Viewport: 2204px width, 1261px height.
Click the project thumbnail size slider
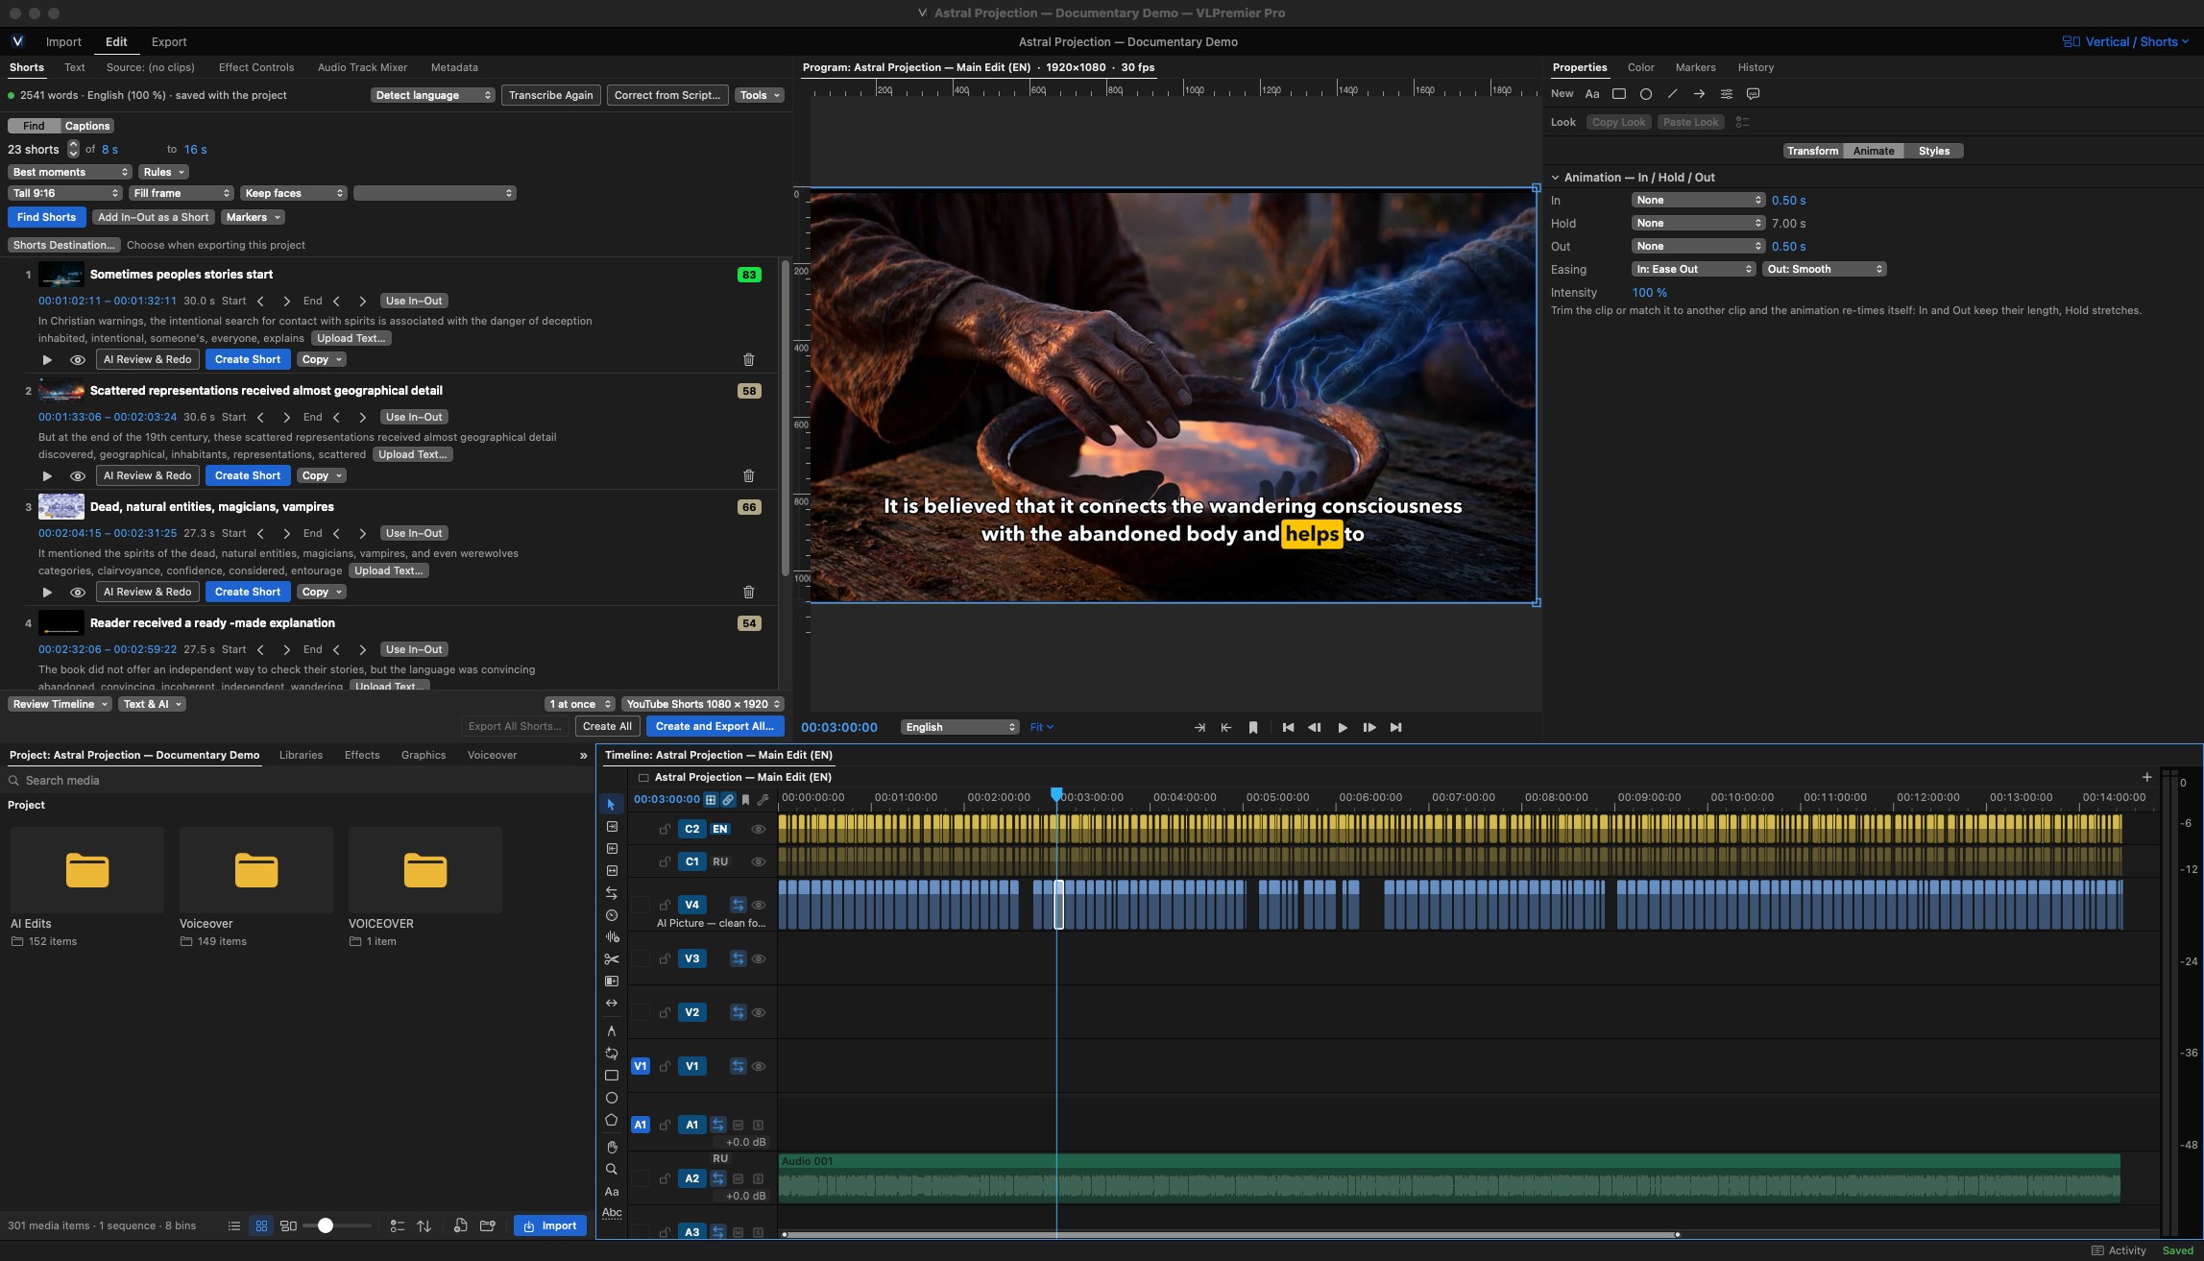(x=338, y=1225)
